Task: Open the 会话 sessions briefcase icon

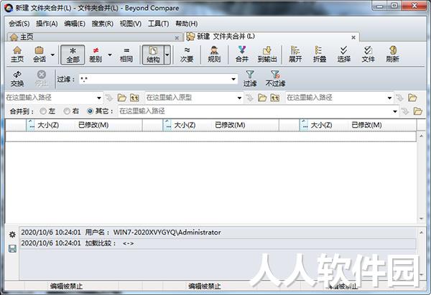Action: coord(40,55)
